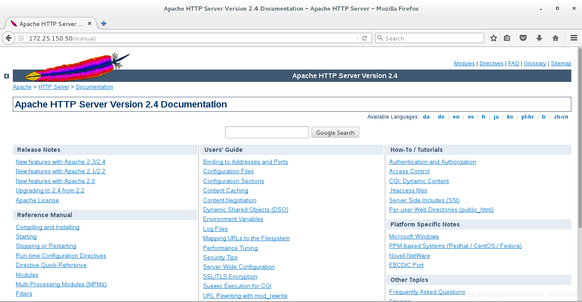This screenshot has width=582, height=302.
Task: Open Dynamic Shared Objects (DSO) link
Action: [x=246, y=209]
